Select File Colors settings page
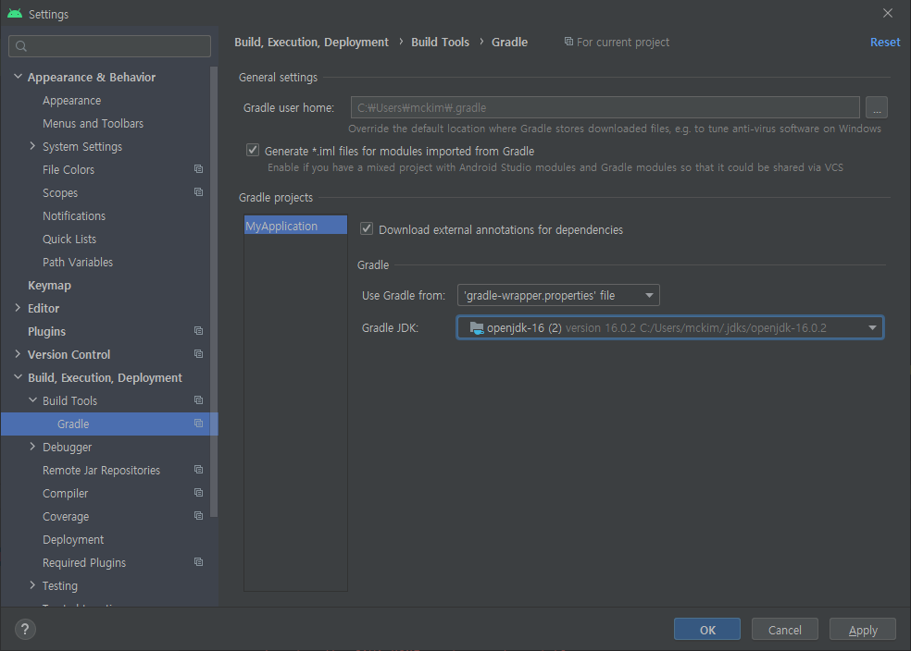This screenshot has width=911, height=651. click(x=69, y=170)
